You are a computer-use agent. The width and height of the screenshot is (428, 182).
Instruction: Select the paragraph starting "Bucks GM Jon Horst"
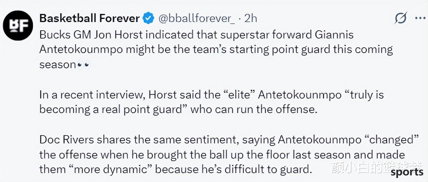pyautogui.click(x=216, y=50)
